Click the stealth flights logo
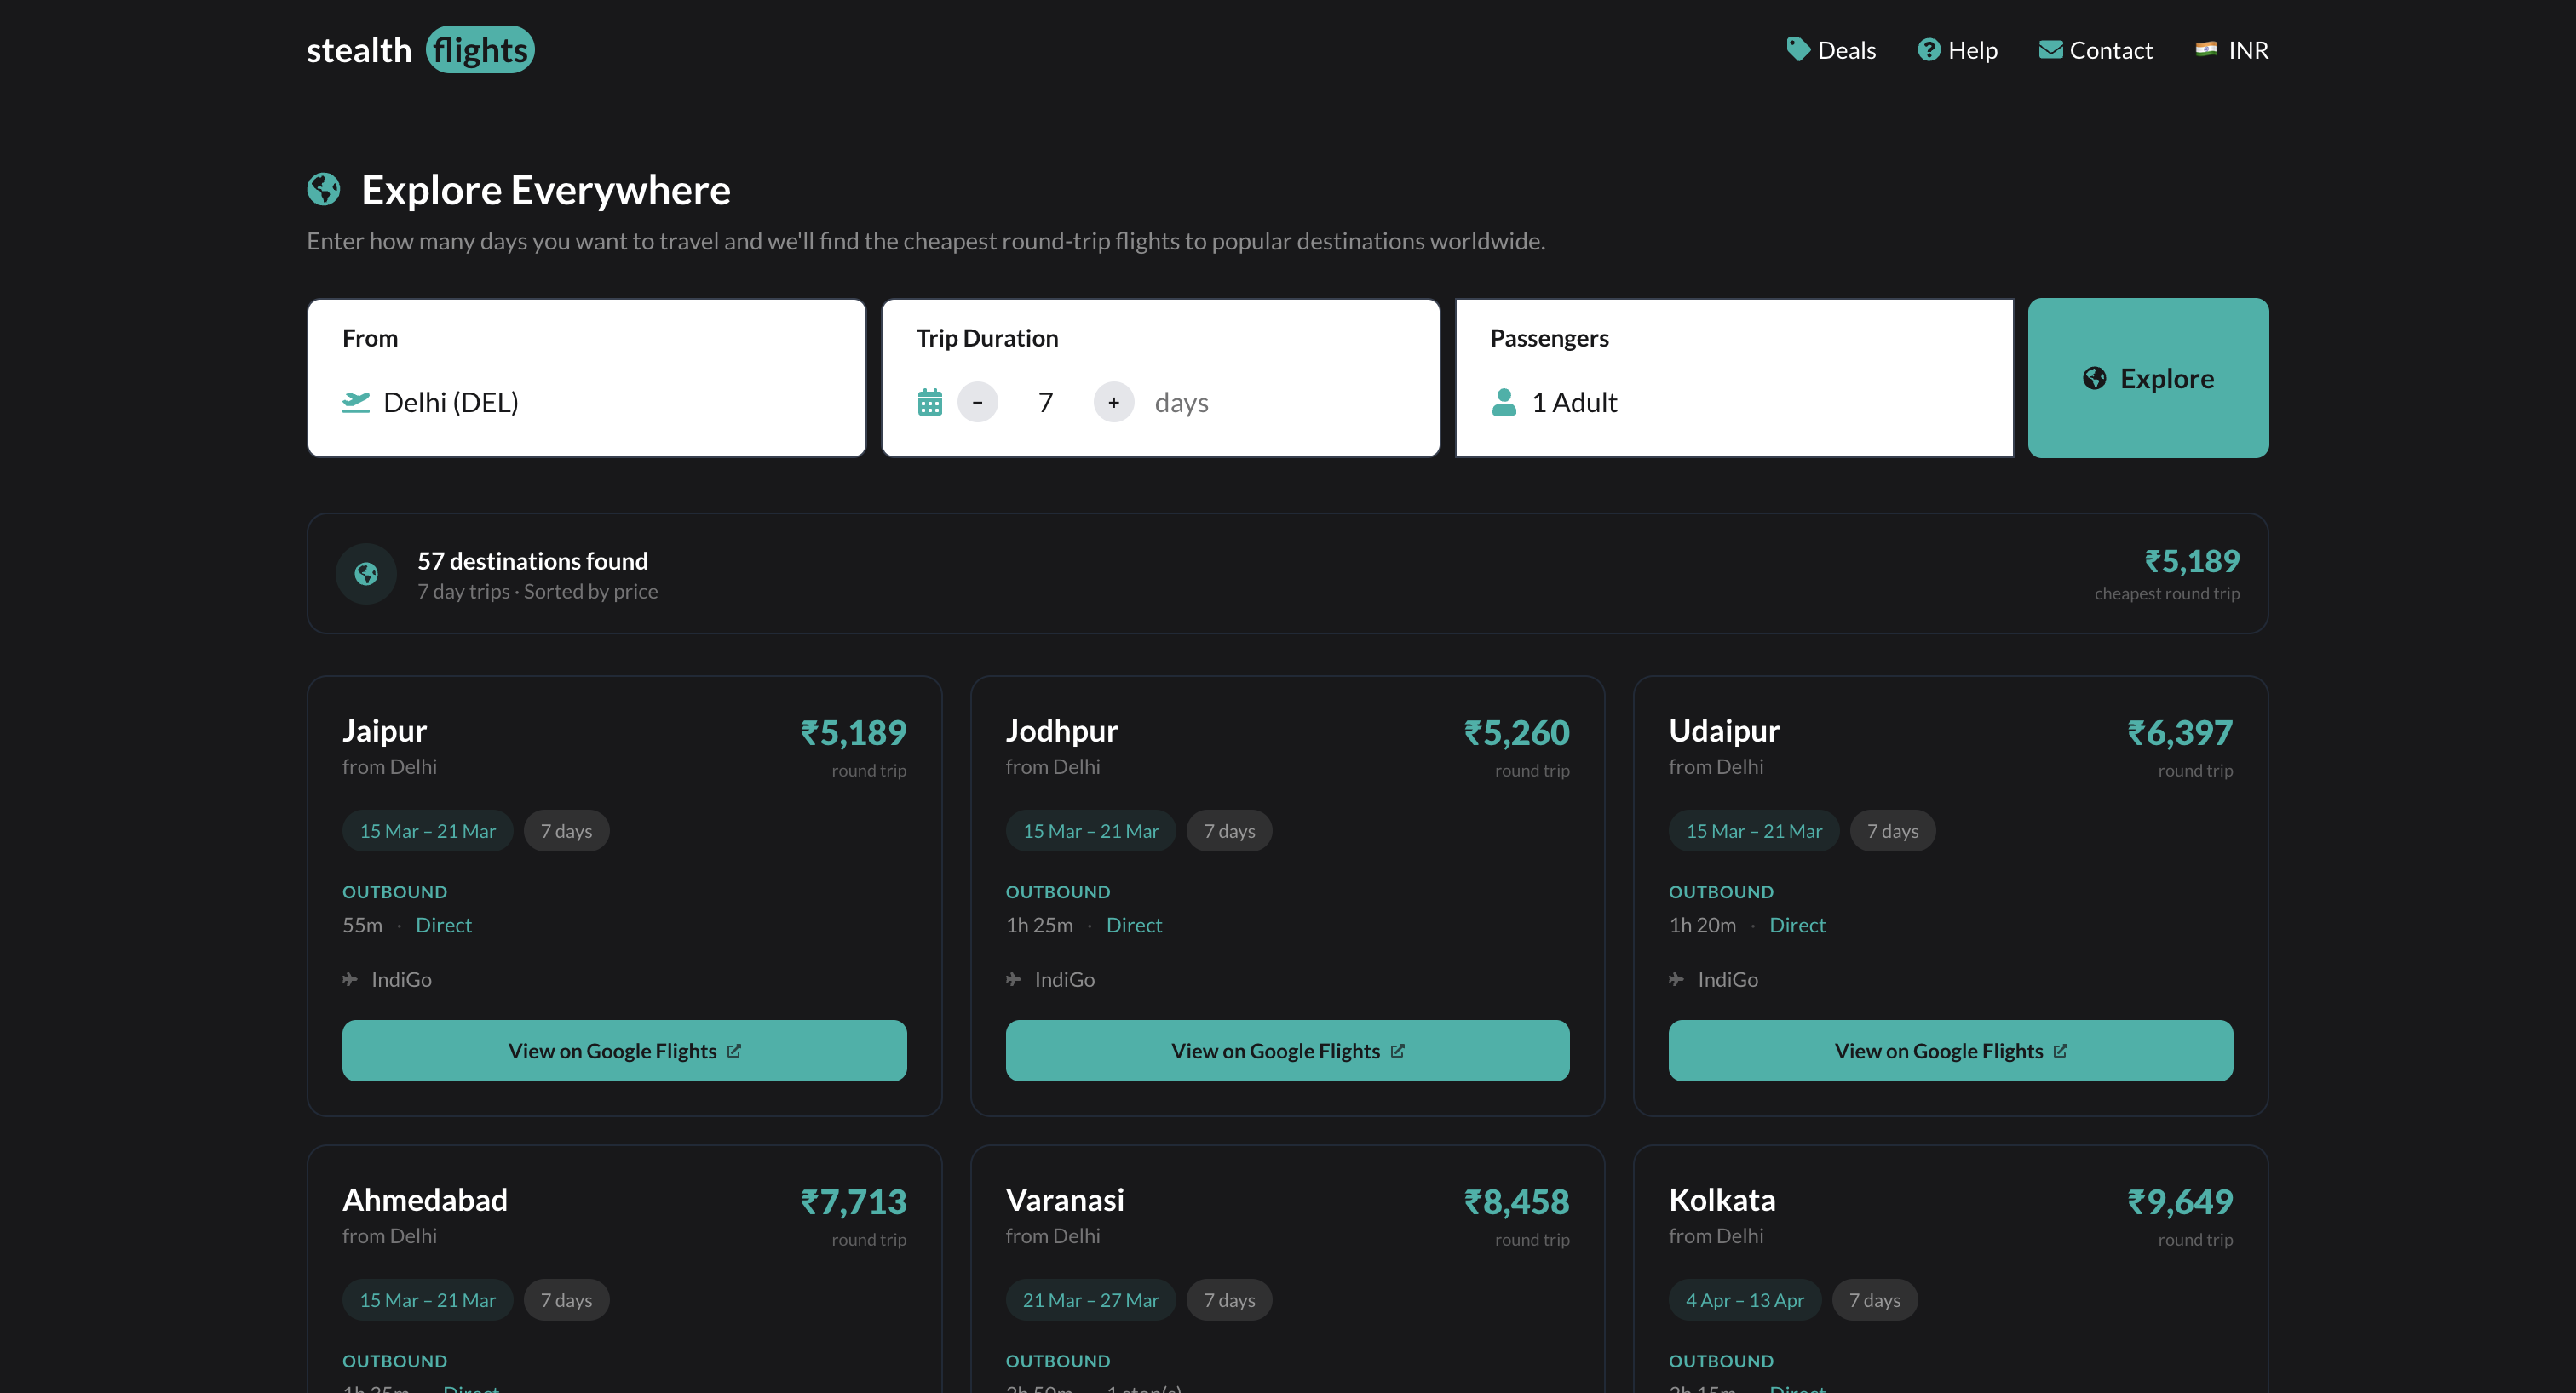Viewport: 2576px width, 1393px height. point(420,50)
